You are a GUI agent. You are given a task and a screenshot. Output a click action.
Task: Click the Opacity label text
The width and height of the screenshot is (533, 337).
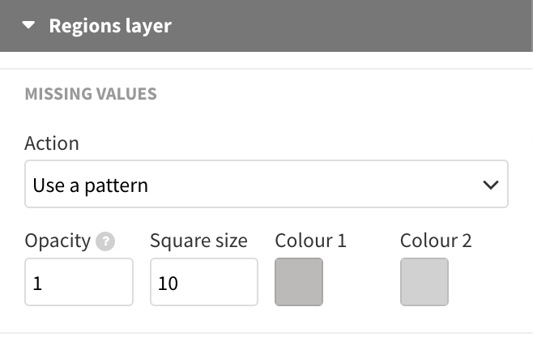tap(58, 241)
